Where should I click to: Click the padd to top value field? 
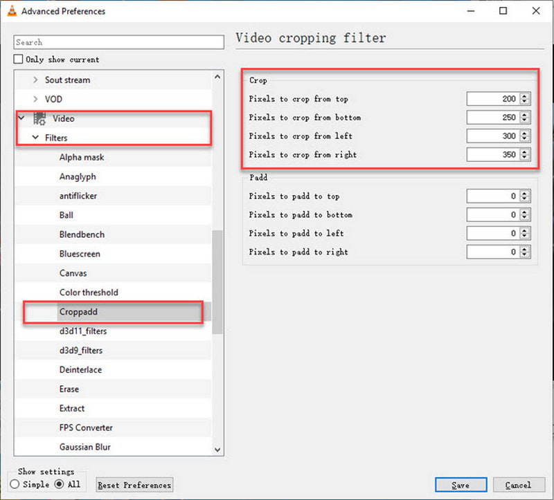[x=493, y=196]
